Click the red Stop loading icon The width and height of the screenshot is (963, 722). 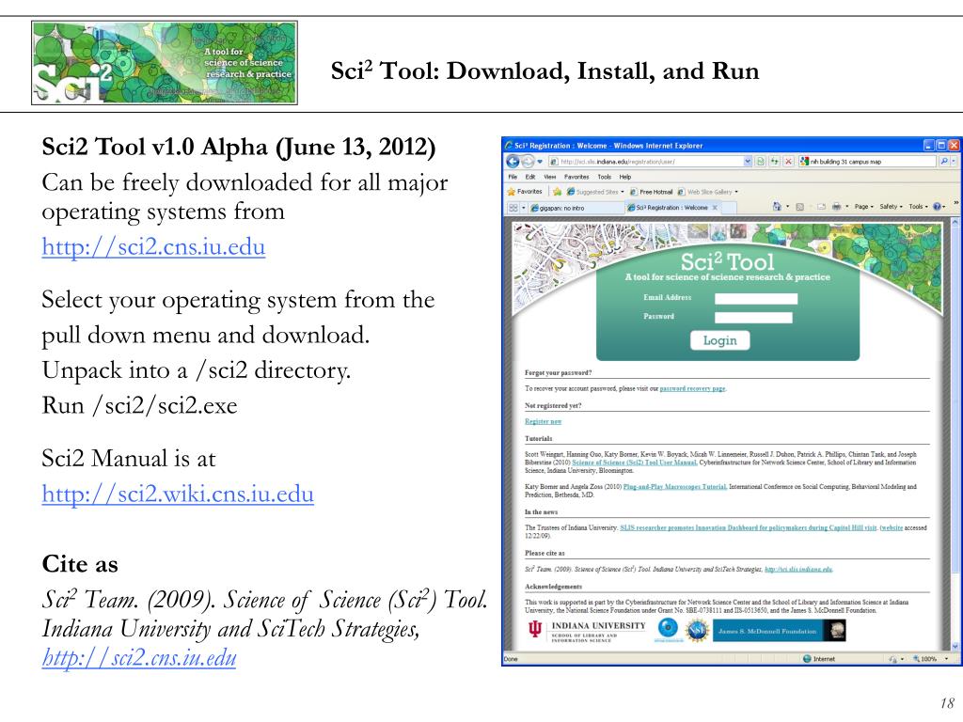click(x=789, y=162)
